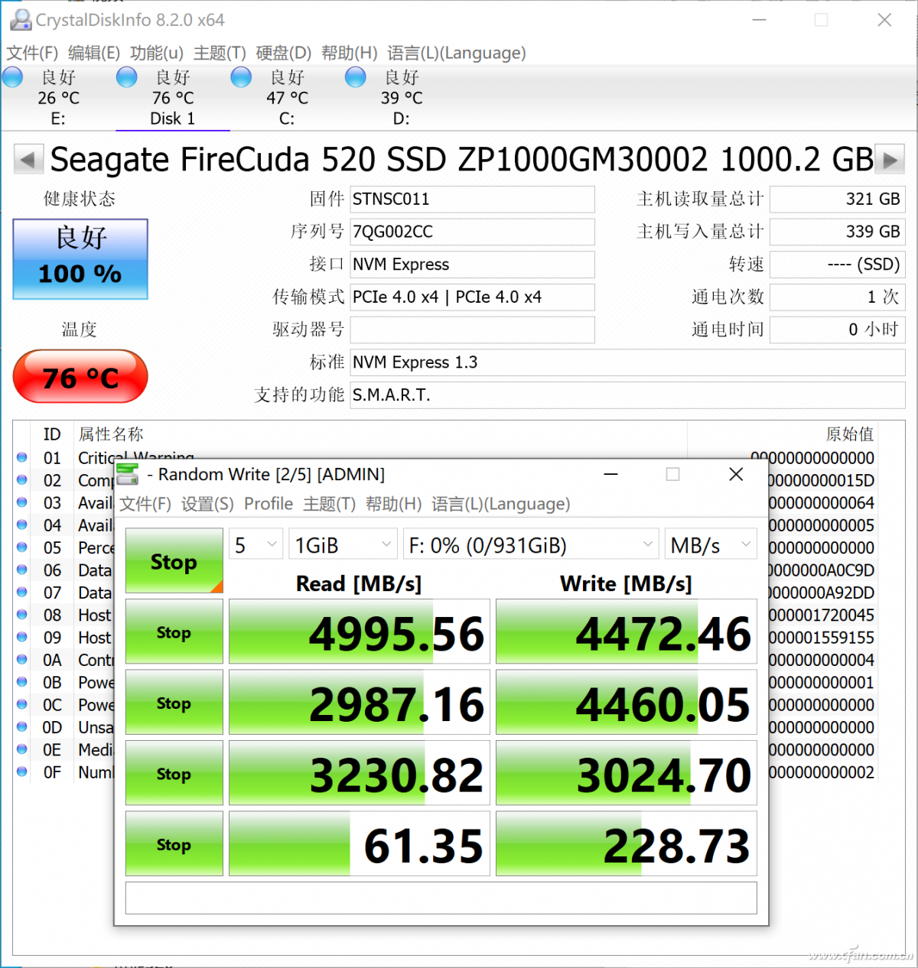Click the supported features field S.M.A.R.T.
This screenshot has width=918, height=968.
pos(627,395)
